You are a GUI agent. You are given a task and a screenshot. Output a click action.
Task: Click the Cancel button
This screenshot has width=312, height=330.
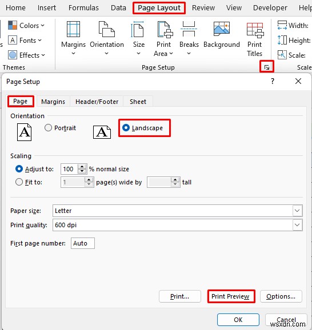click(286, 320)
